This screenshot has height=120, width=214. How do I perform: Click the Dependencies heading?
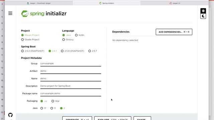(x=121, y=32)
